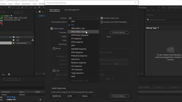Select the Pen tool
Screen dimensions: 182x102
22,8
